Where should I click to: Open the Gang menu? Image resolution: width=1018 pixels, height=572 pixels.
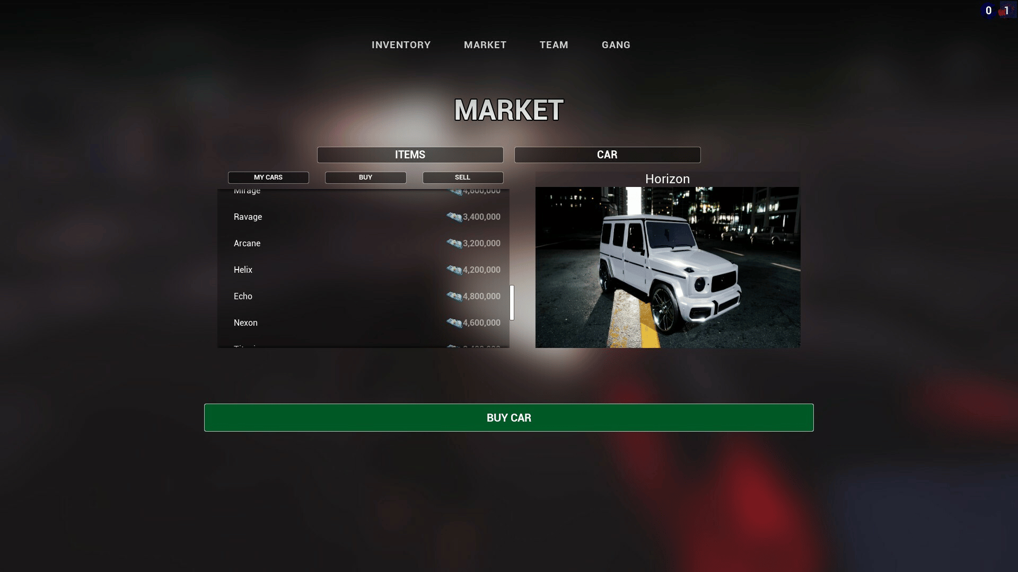[x=616, y=45]
